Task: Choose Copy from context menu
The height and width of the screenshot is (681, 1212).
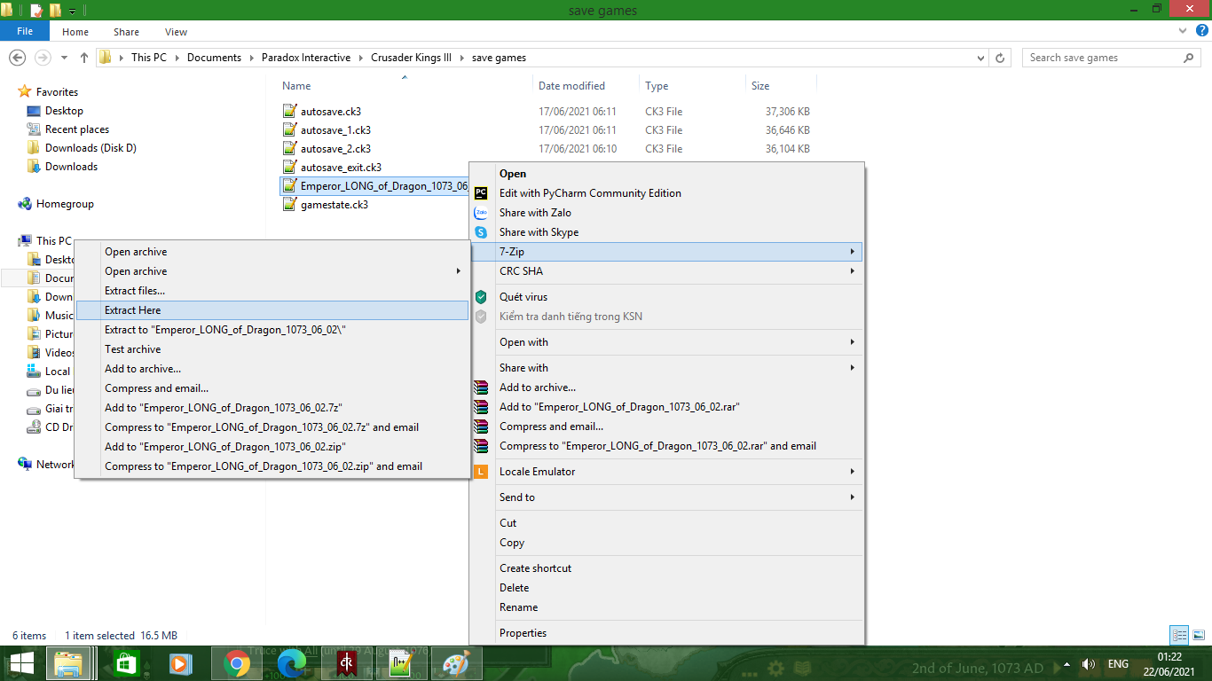Action: click(x=666, y=543)
